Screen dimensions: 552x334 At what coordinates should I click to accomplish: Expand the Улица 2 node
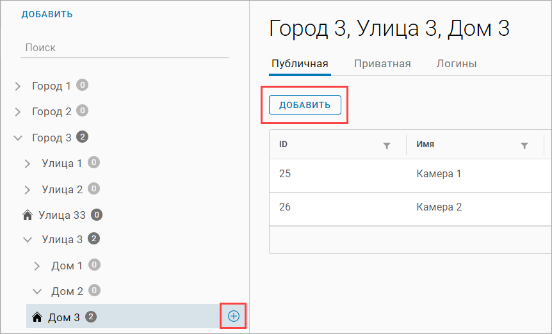point(28,189)
